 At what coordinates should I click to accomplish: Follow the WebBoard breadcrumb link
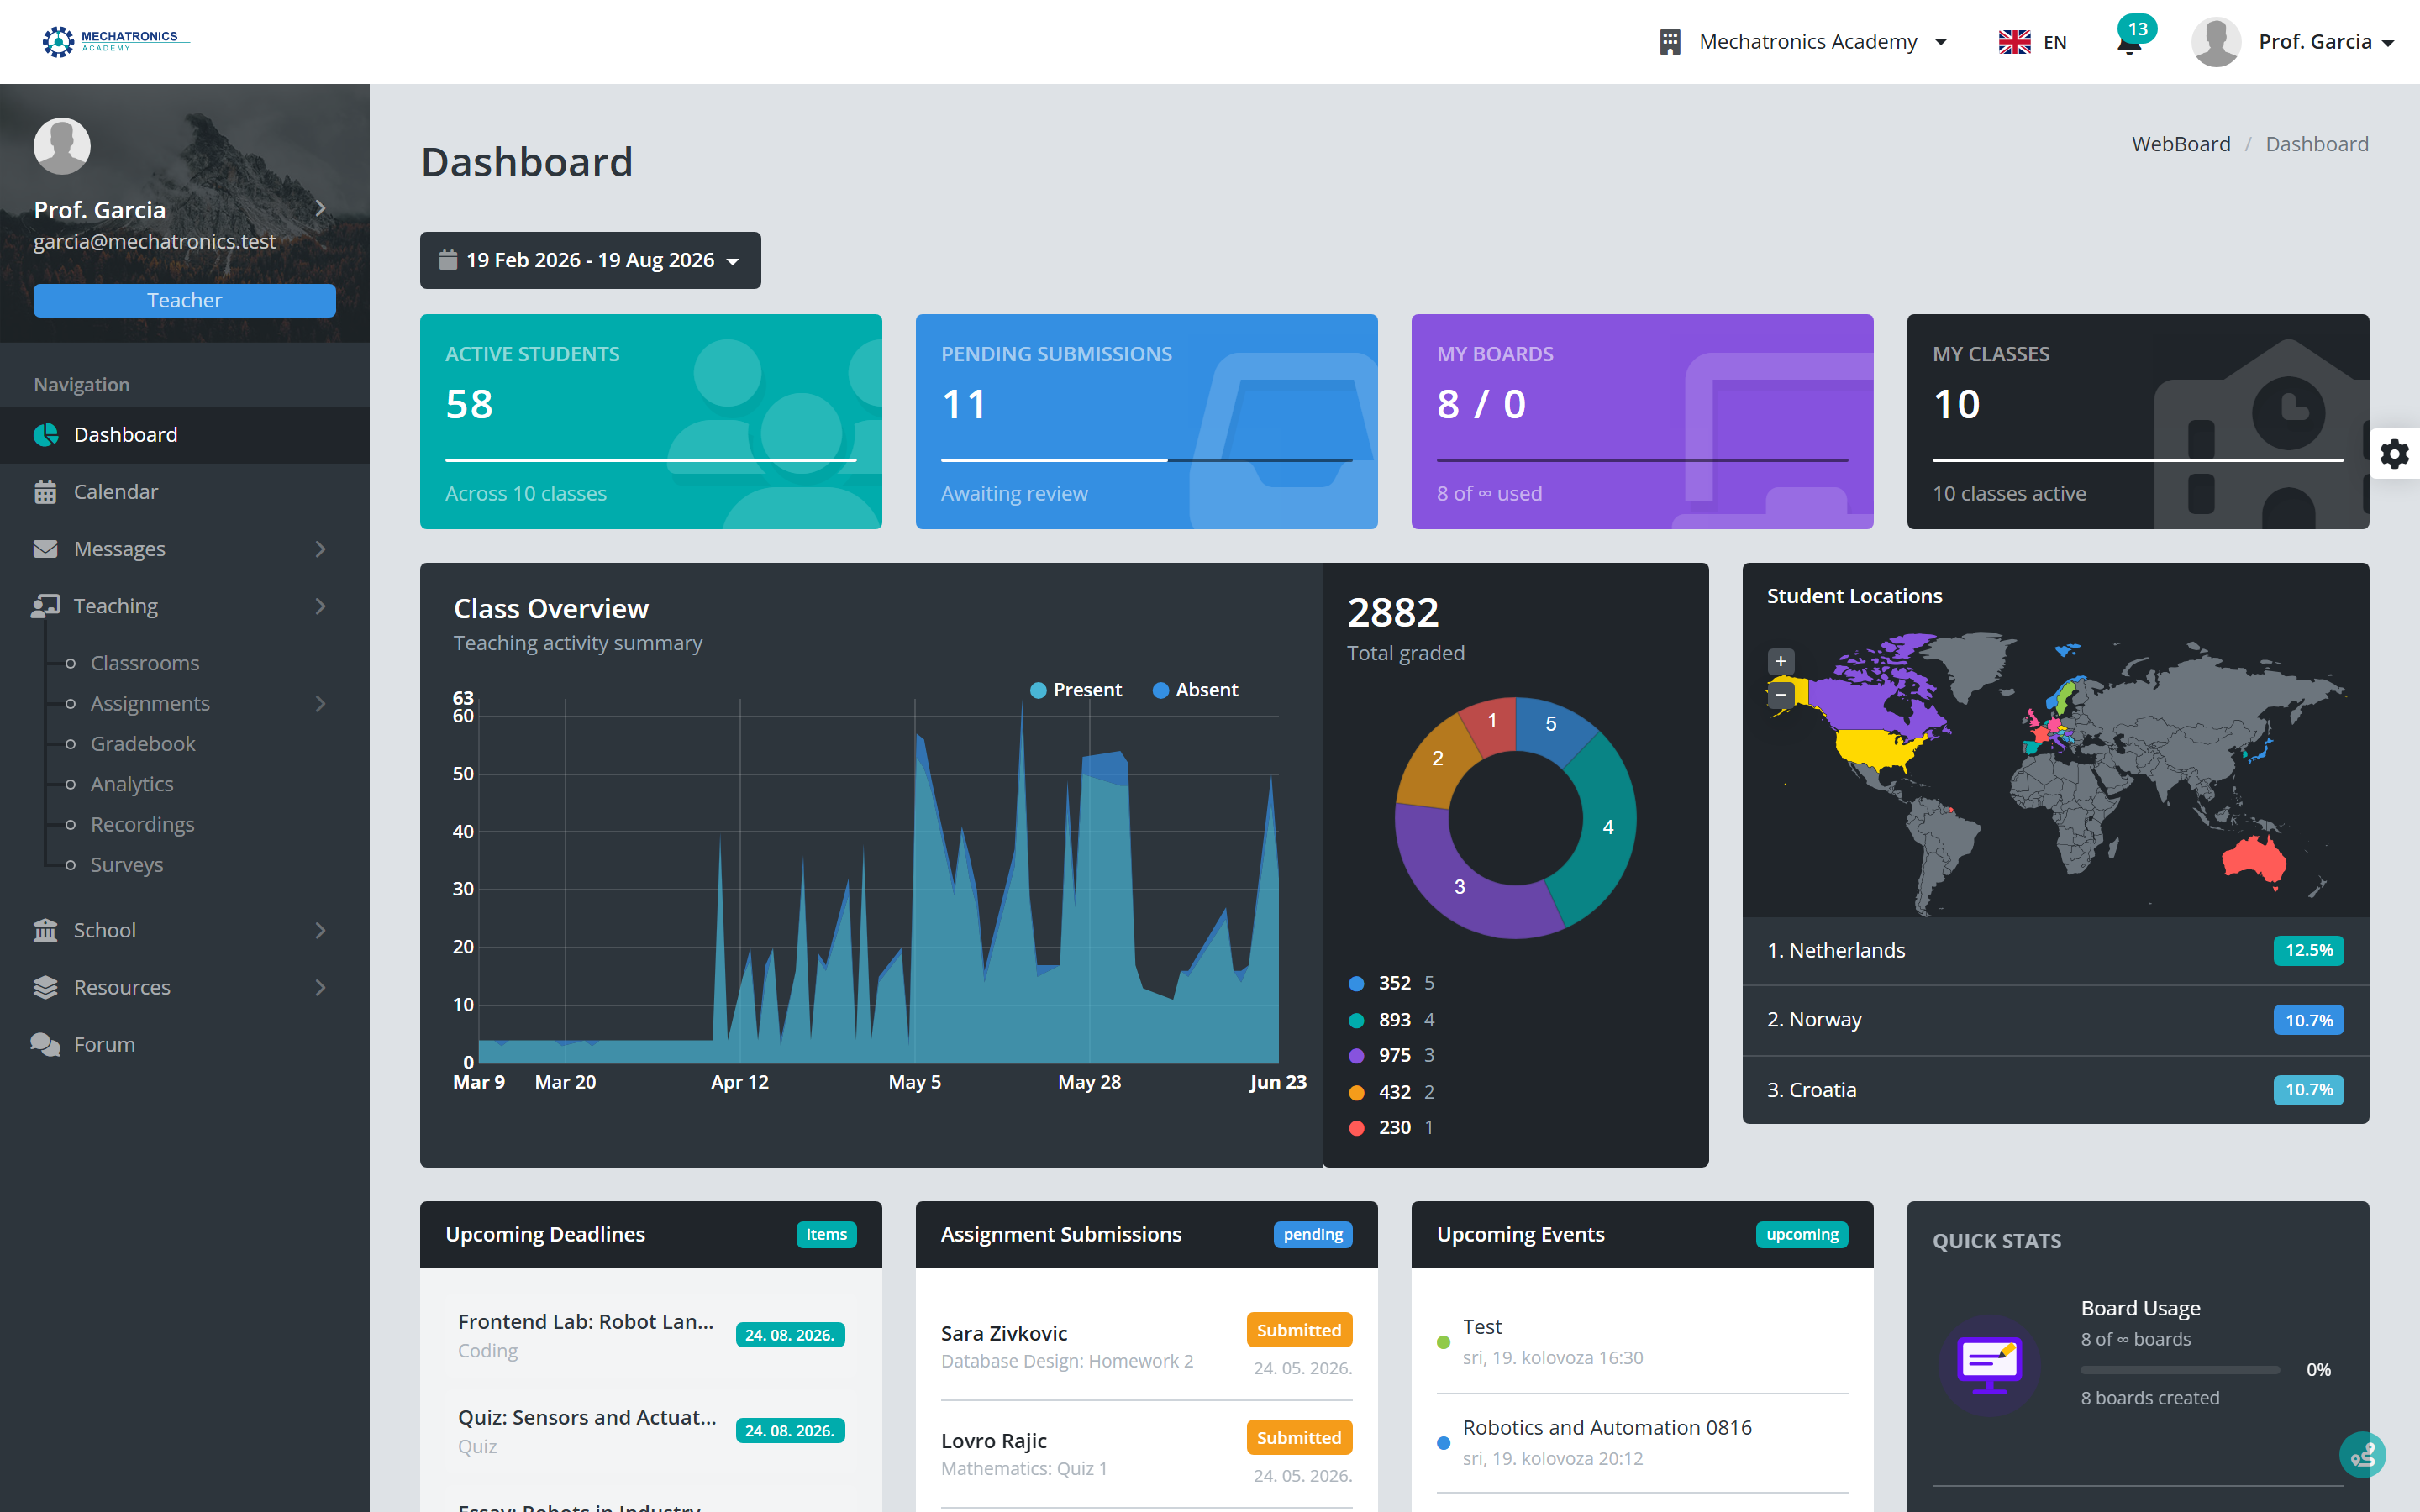click(2180, 144)
